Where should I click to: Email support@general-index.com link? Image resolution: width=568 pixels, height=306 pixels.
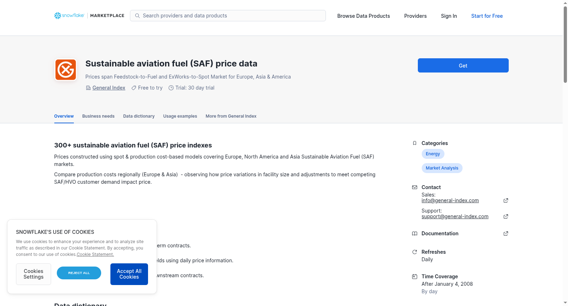(x=455, y=216)
